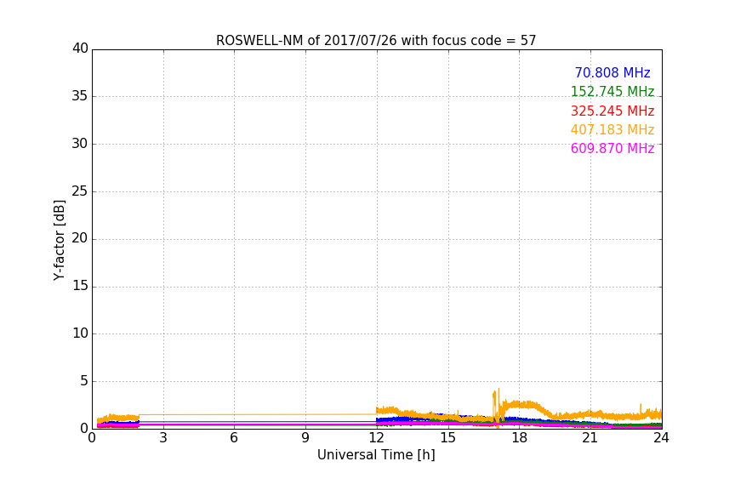
Task: Click the y-axis tick label 10
Action: [x=80, y=333]
